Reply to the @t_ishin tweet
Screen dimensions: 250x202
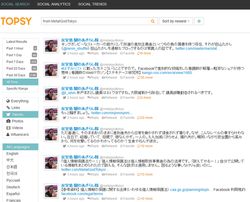[x=93, y=98]
